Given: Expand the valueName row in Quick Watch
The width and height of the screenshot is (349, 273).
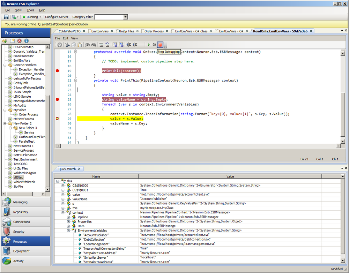Looking at the screenshot, I should coord(63,199).
